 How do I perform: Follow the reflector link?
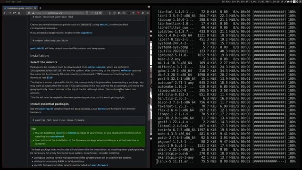coord(126,70)
